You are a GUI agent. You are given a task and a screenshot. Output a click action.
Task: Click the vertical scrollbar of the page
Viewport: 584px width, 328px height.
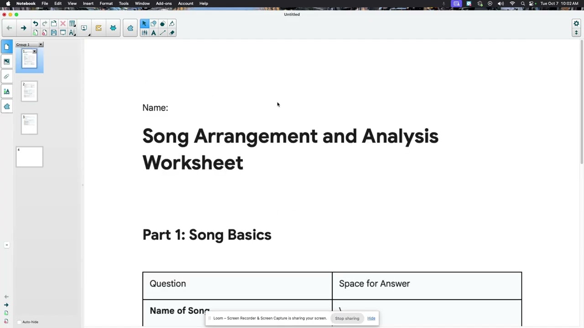(x=582, y=102)
